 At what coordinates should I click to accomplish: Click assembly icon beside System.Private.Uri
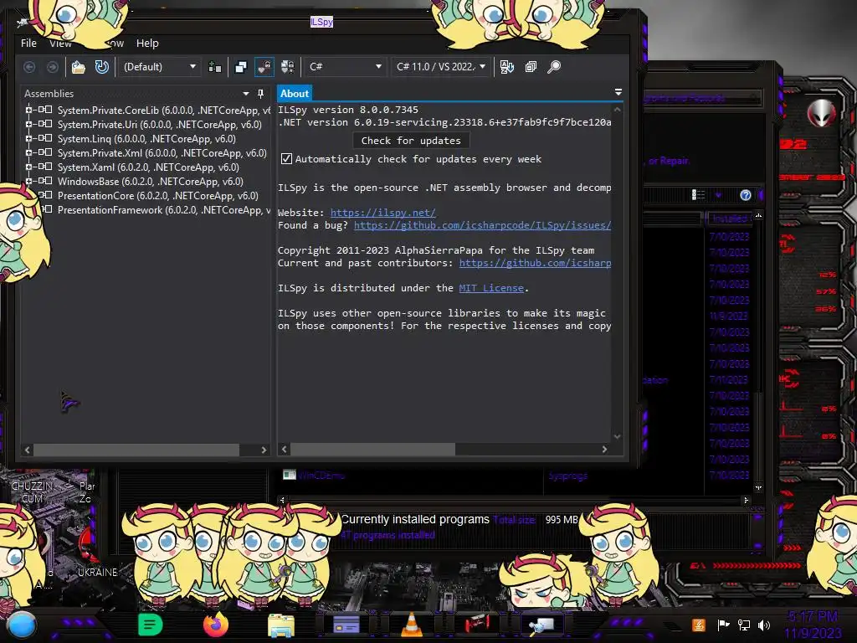tap(45, 124)
